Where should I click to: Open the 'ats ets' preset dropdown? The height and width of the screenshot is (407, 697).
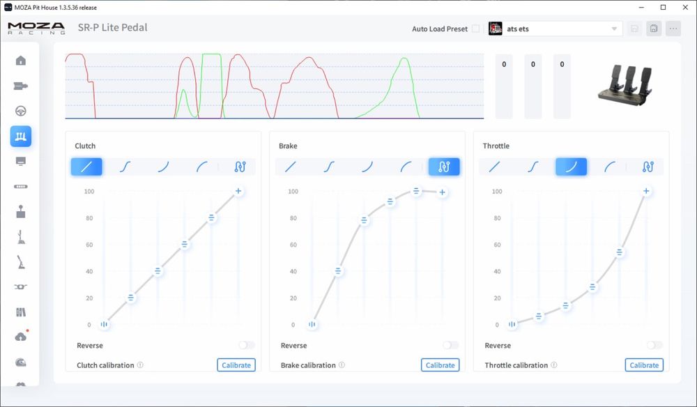click(x=556, y=29)
